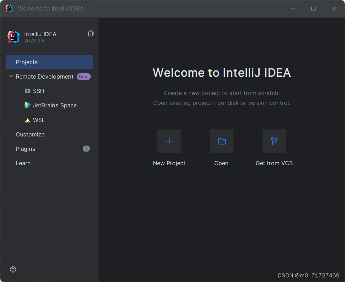This screenshot has width=345, height=282.
Task: Choose WSL remote option
Action: 39,120
